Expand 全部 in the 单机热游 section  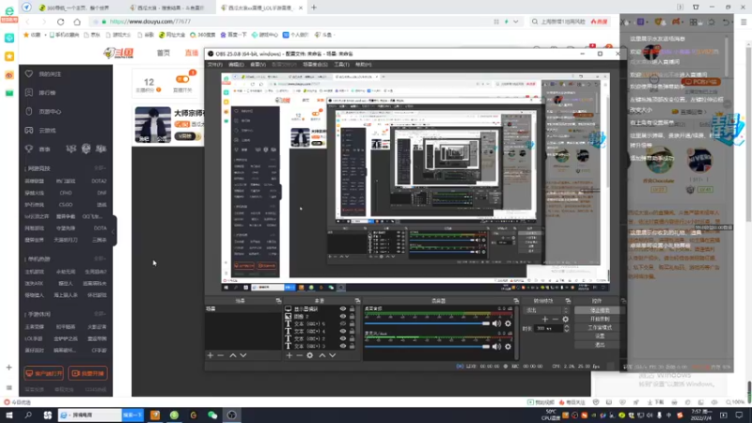pos(100,259)
